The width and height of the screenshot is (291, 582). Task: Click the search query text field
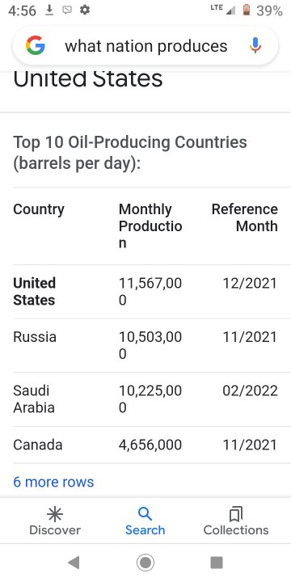(146, 46)
